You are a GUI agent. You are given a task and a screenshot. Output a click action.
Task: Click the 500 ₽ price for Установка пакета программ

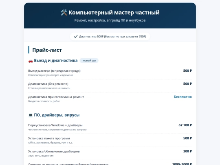187,138
